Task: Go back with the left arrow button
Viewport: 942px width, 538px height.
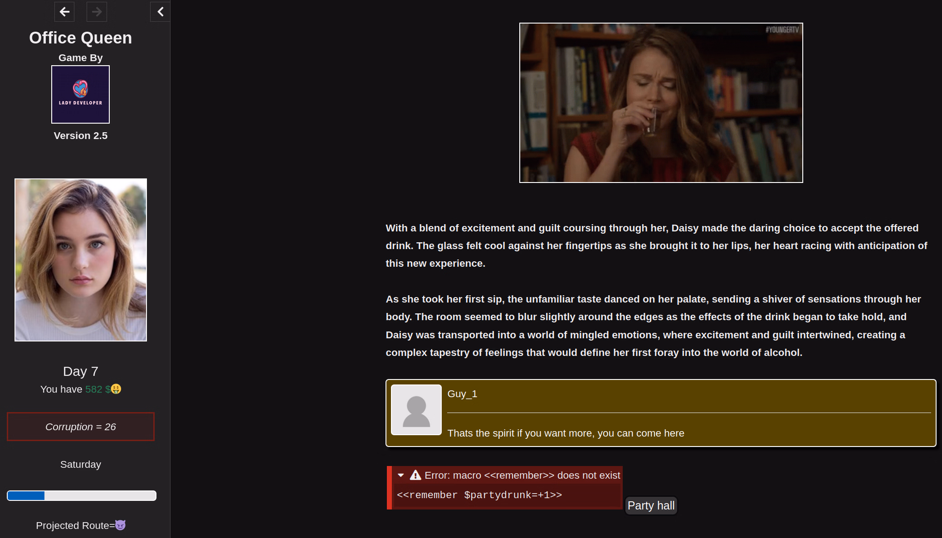Action: (x=64, y=12)
